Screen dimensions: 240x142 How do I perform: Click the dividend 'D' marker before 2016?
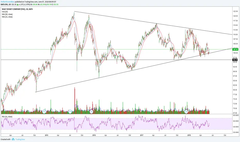click(91, 112)
